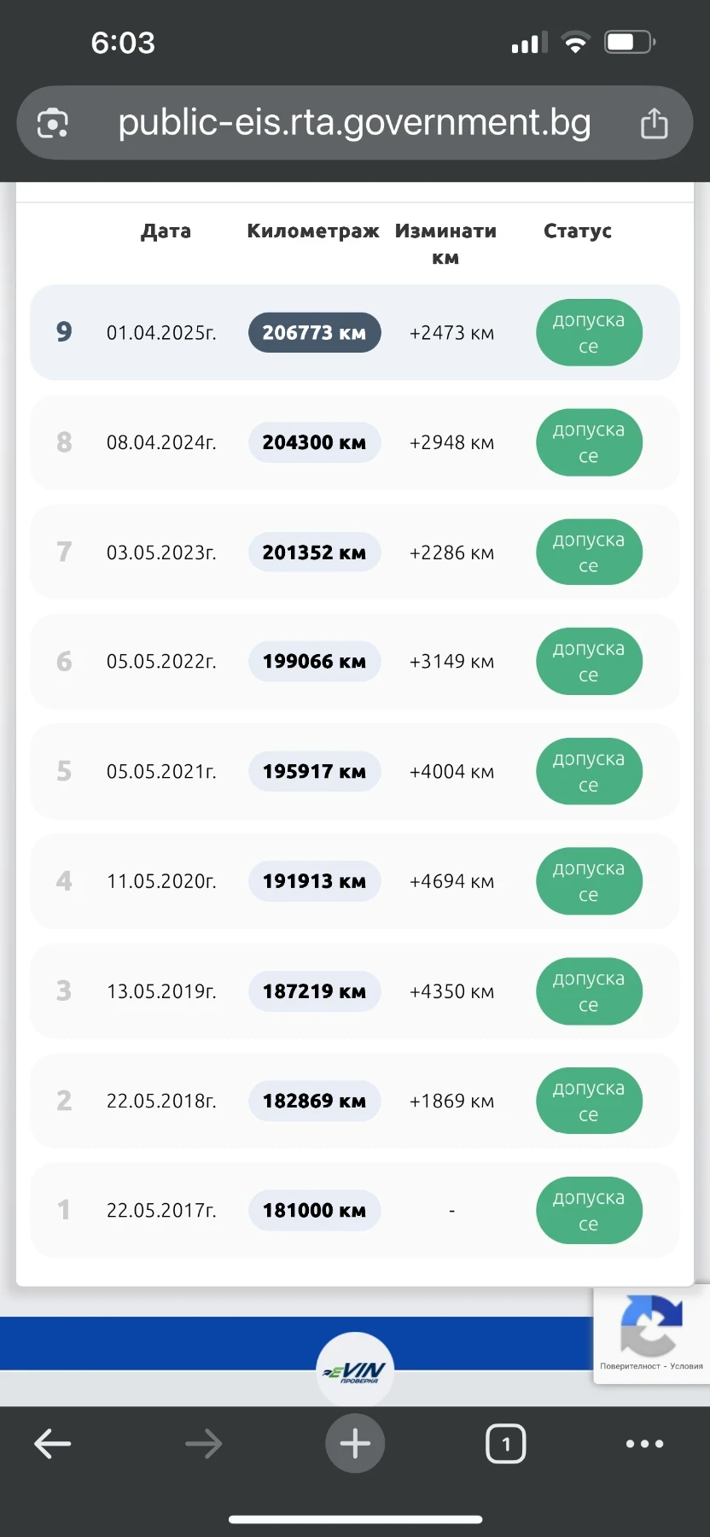Screen dimensions: 710x1537
Task: Tap the reCAPTCHA badge icon
Action: point(651,1324)
